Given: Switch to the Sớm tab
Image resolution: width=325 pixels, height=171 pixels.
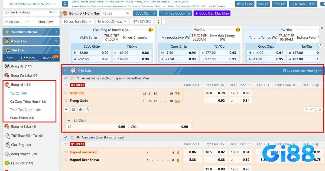Looking at the screenshot, I should (x=10, y=58).
